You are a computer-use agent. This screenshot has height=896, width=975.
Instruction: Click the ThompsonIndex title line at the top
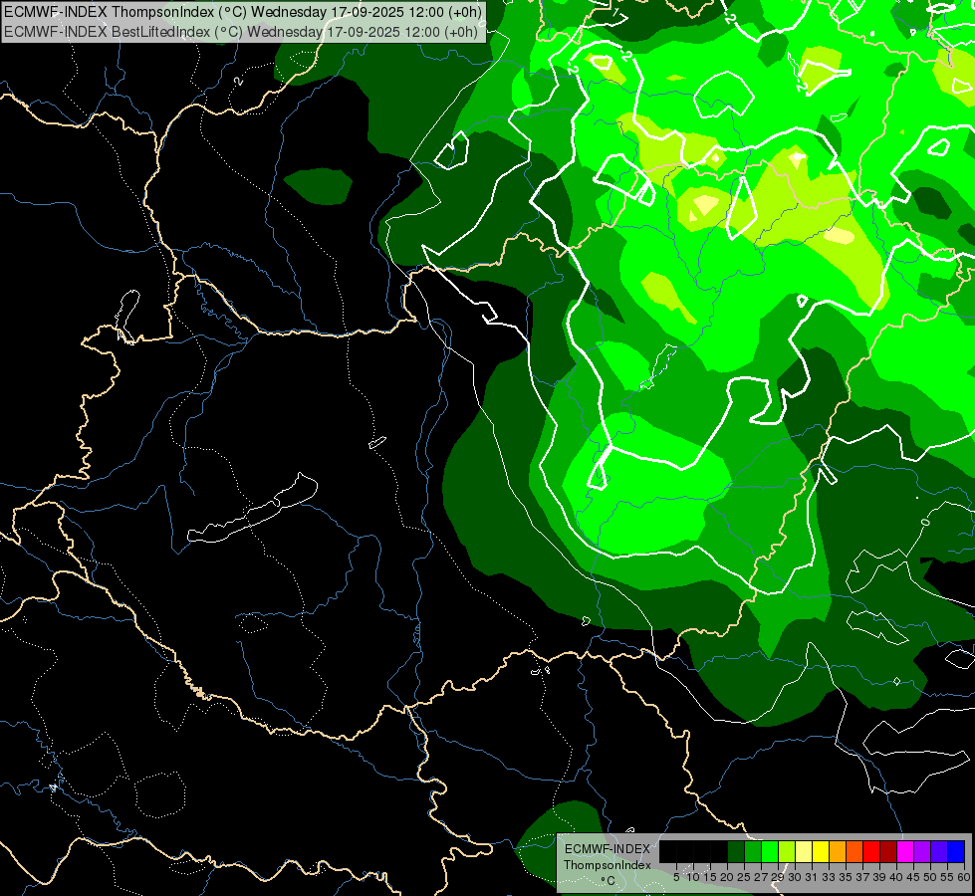(x=243, y=12)
